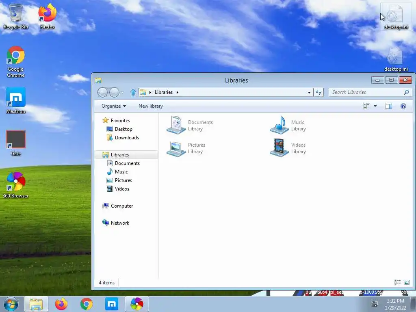416x312 pixels.
Task: Minimize the Libraries window
Action: point(377,80)
